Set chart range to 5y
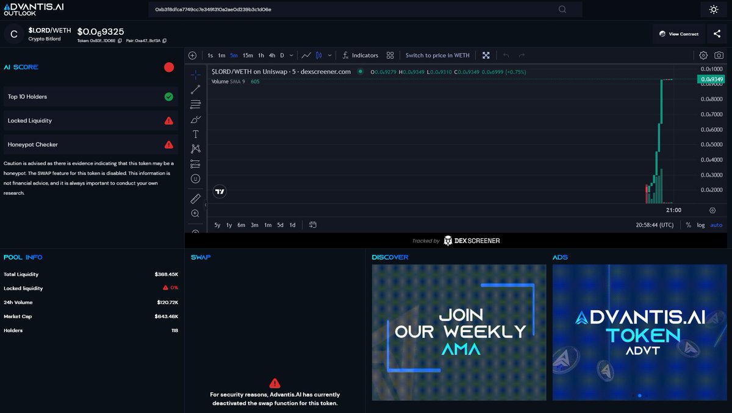The width and height of the screenshot is (732, 413). [x=217, y=225]
